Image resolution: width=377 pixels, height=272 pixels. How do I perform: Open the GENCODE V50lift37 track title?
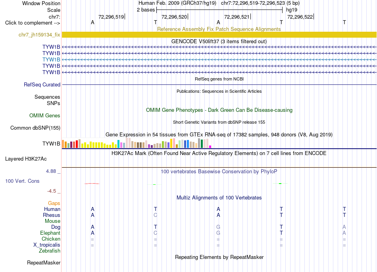pos(219,41)
